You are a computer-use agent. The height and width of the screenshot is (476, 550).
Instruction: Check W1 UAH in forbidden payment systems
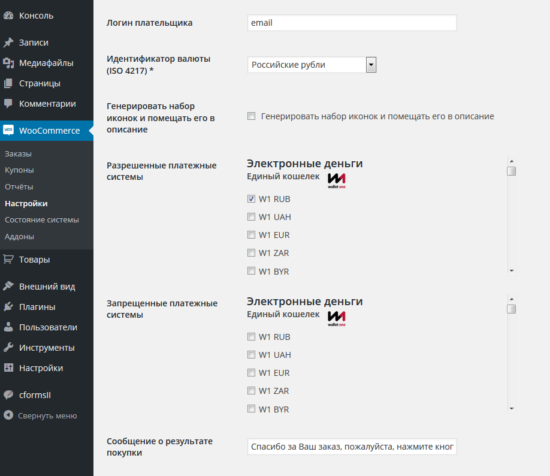pyautogui.click(x=251, y=354)
